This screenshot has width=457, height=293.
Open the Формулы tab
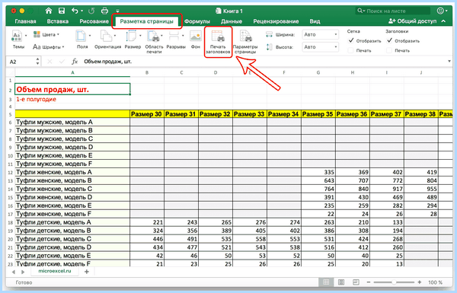click(x=197, y=21)
